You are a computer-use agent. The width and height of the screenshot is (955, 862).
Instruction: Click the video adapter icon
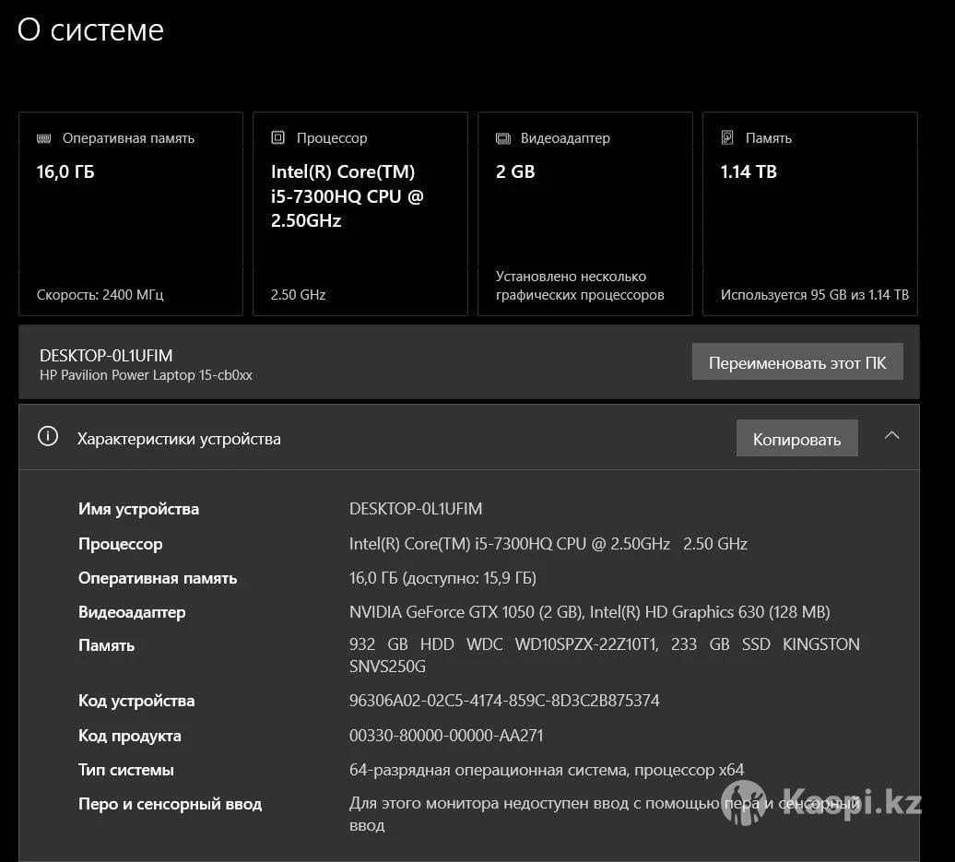point(502,138)
